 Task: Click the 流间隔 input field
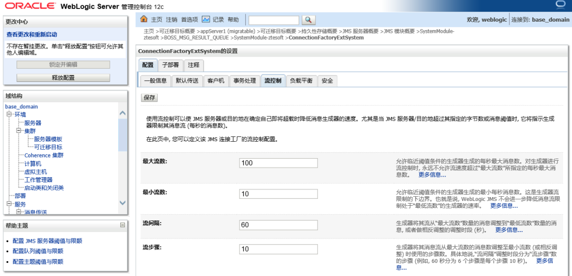point(279,225)
